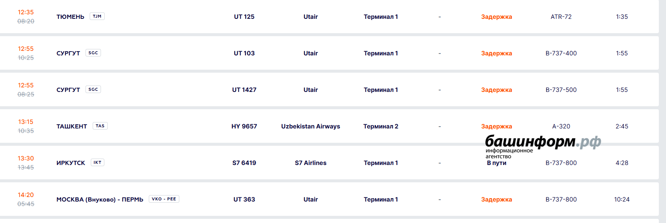Click the В пути flight status
The width and height of the screenshot is (666, 223).
click(496, 163)
